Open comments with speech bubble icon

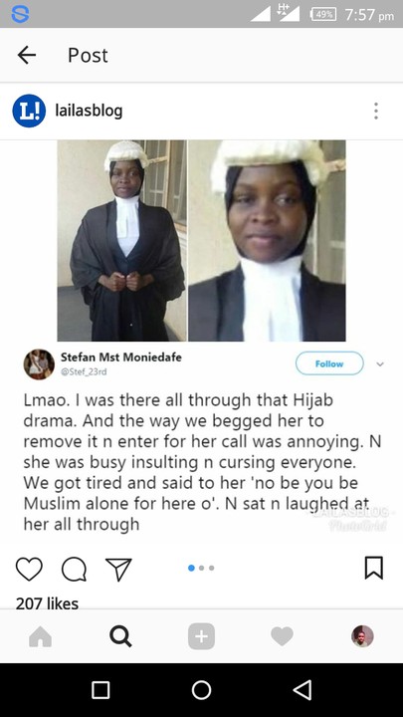74,570
